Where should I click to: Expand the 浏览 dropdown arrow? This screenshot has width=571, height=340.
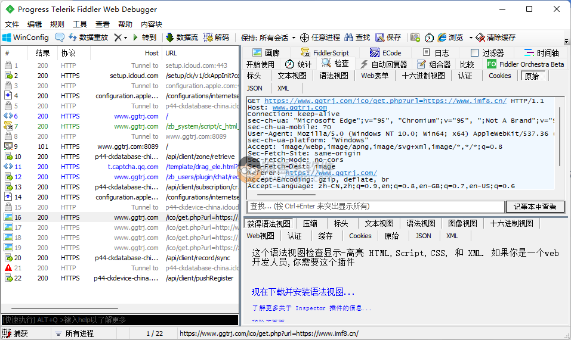pyautogui.click(x=471, y=38)
